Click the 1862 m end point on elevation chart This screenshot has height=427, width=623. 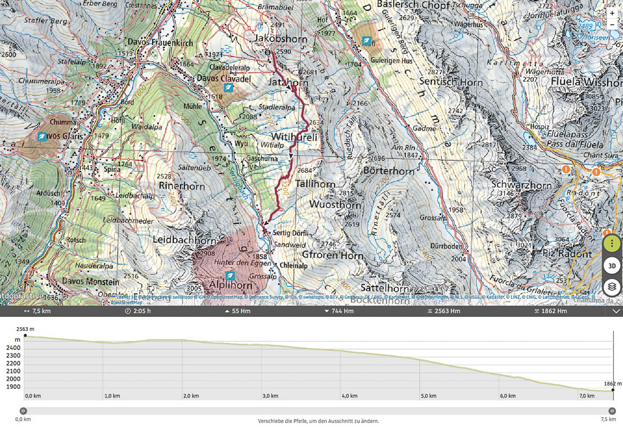pyautogui.click(x=613, y=390)
